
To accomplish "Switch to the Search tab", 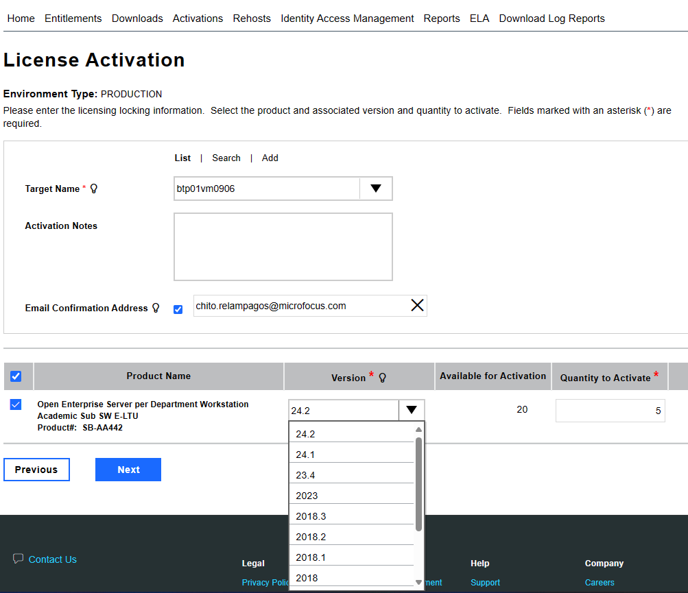I will [x=226, y=158].
